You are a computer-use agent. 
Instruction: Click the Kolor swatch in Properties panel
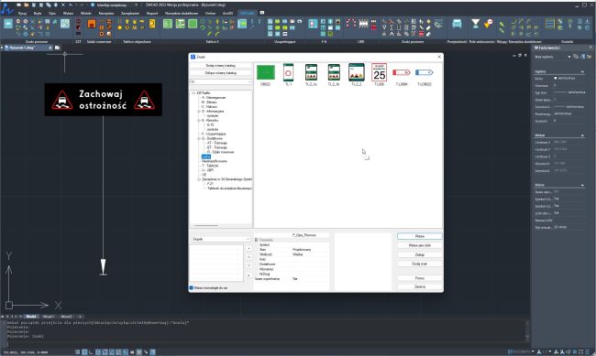click(556, 78)
